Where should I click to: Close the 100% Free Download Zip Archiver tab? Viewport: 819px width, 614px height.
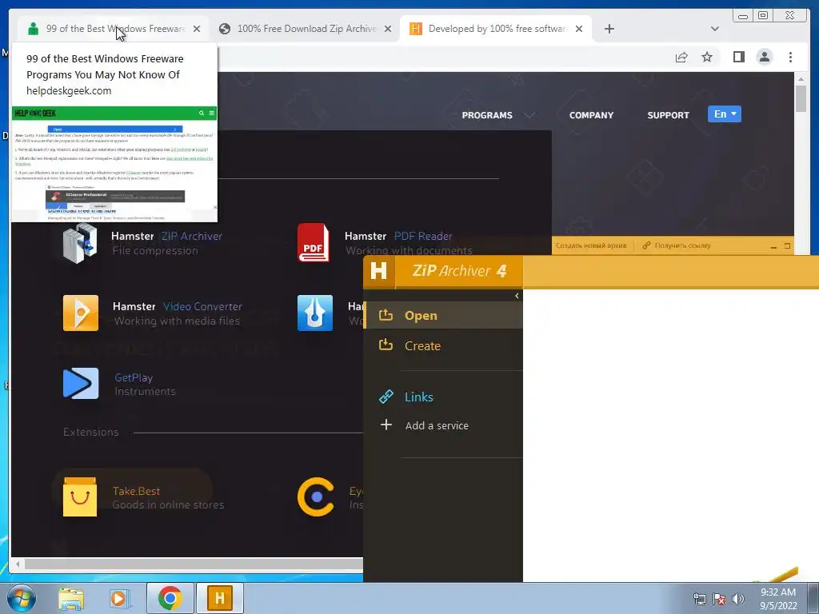[388, 29]
